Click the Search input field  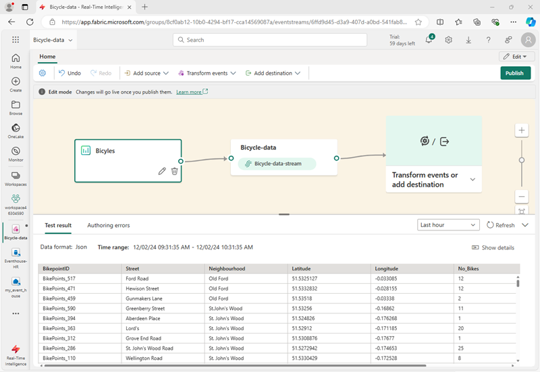pyautogui.click(x=269, y=40)
